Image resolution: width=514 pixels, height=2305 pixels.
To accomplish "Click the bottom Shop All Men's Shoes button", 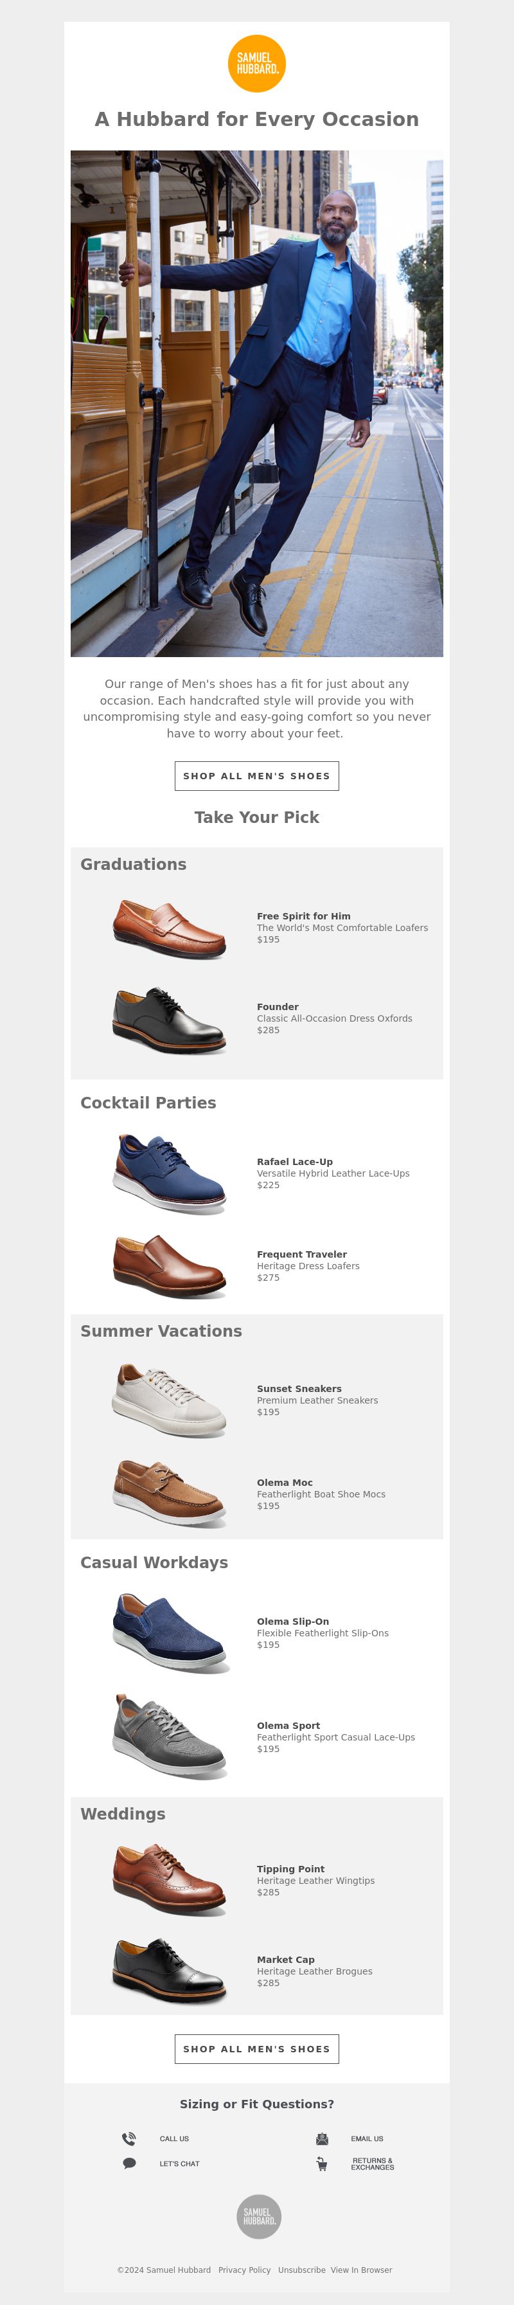I will [256, 2049].
